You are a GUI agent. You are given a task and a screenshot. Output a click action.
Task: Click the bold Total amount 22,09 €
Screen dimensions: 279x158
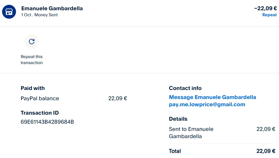tap(265, 151)
